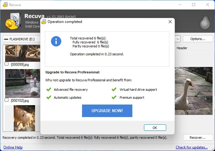Click the Piriform pear logo

(205, 22)
